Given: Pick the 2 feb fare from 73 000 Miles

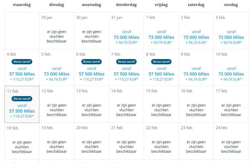Looking at the screenshot, I should pyautogui.click(x=196, y=37).
